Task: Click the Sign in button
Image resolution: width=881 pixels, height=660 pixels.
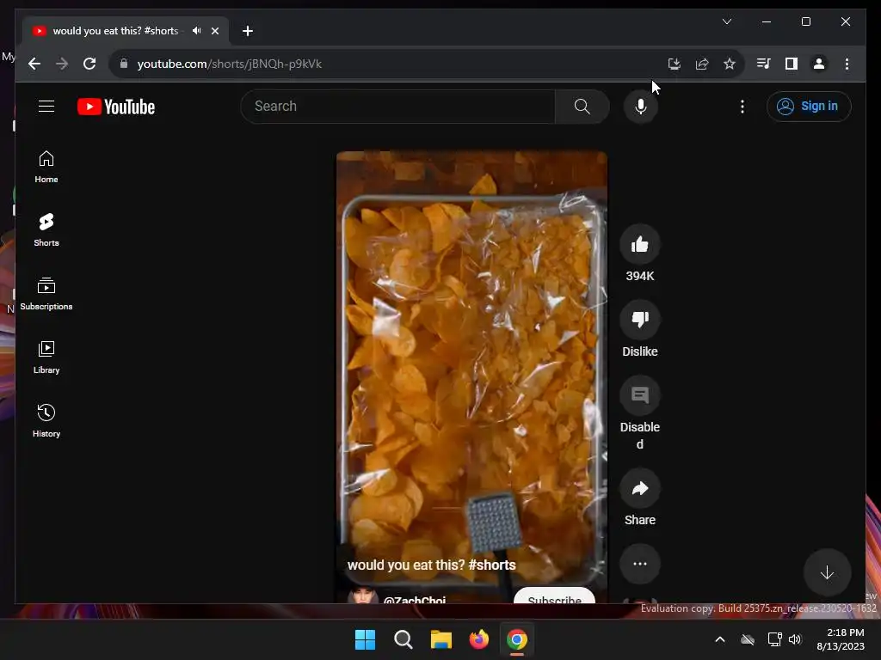Action: point(809,106)
